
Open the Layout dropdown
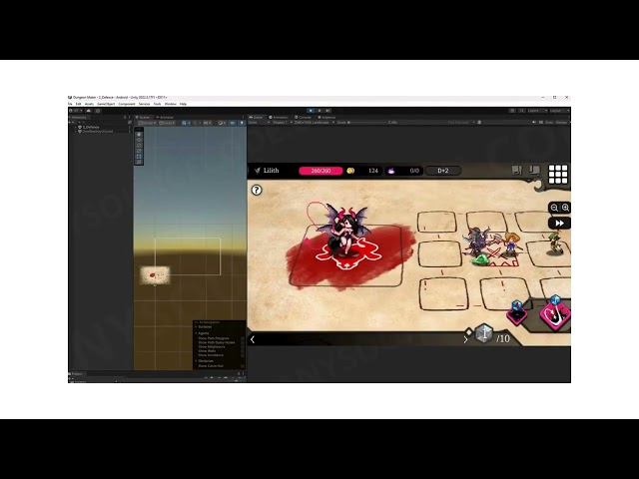point(559,111)
